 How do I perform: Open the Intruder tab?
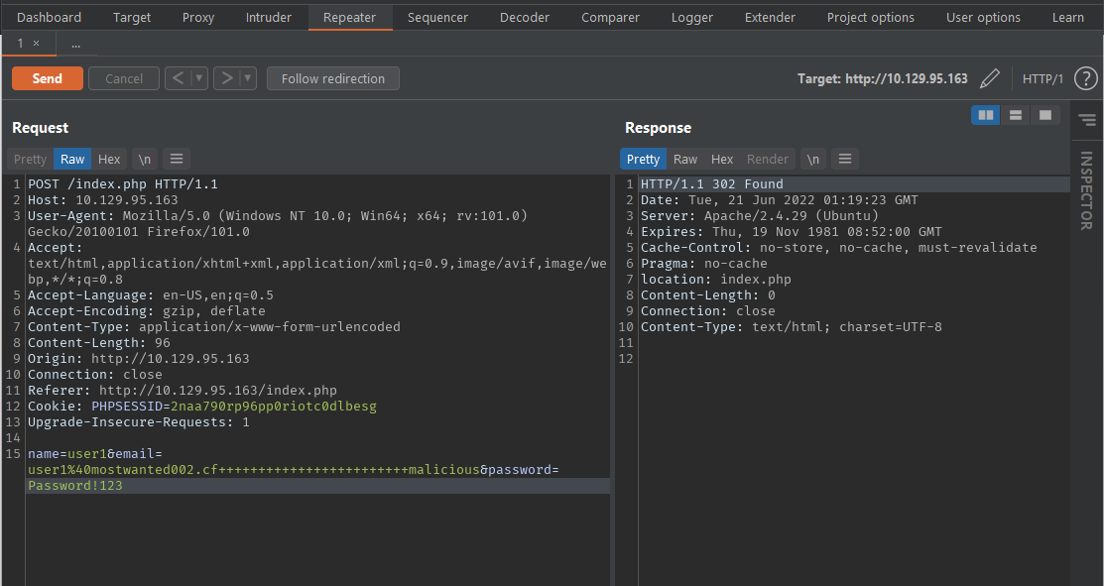click(269, 17)
